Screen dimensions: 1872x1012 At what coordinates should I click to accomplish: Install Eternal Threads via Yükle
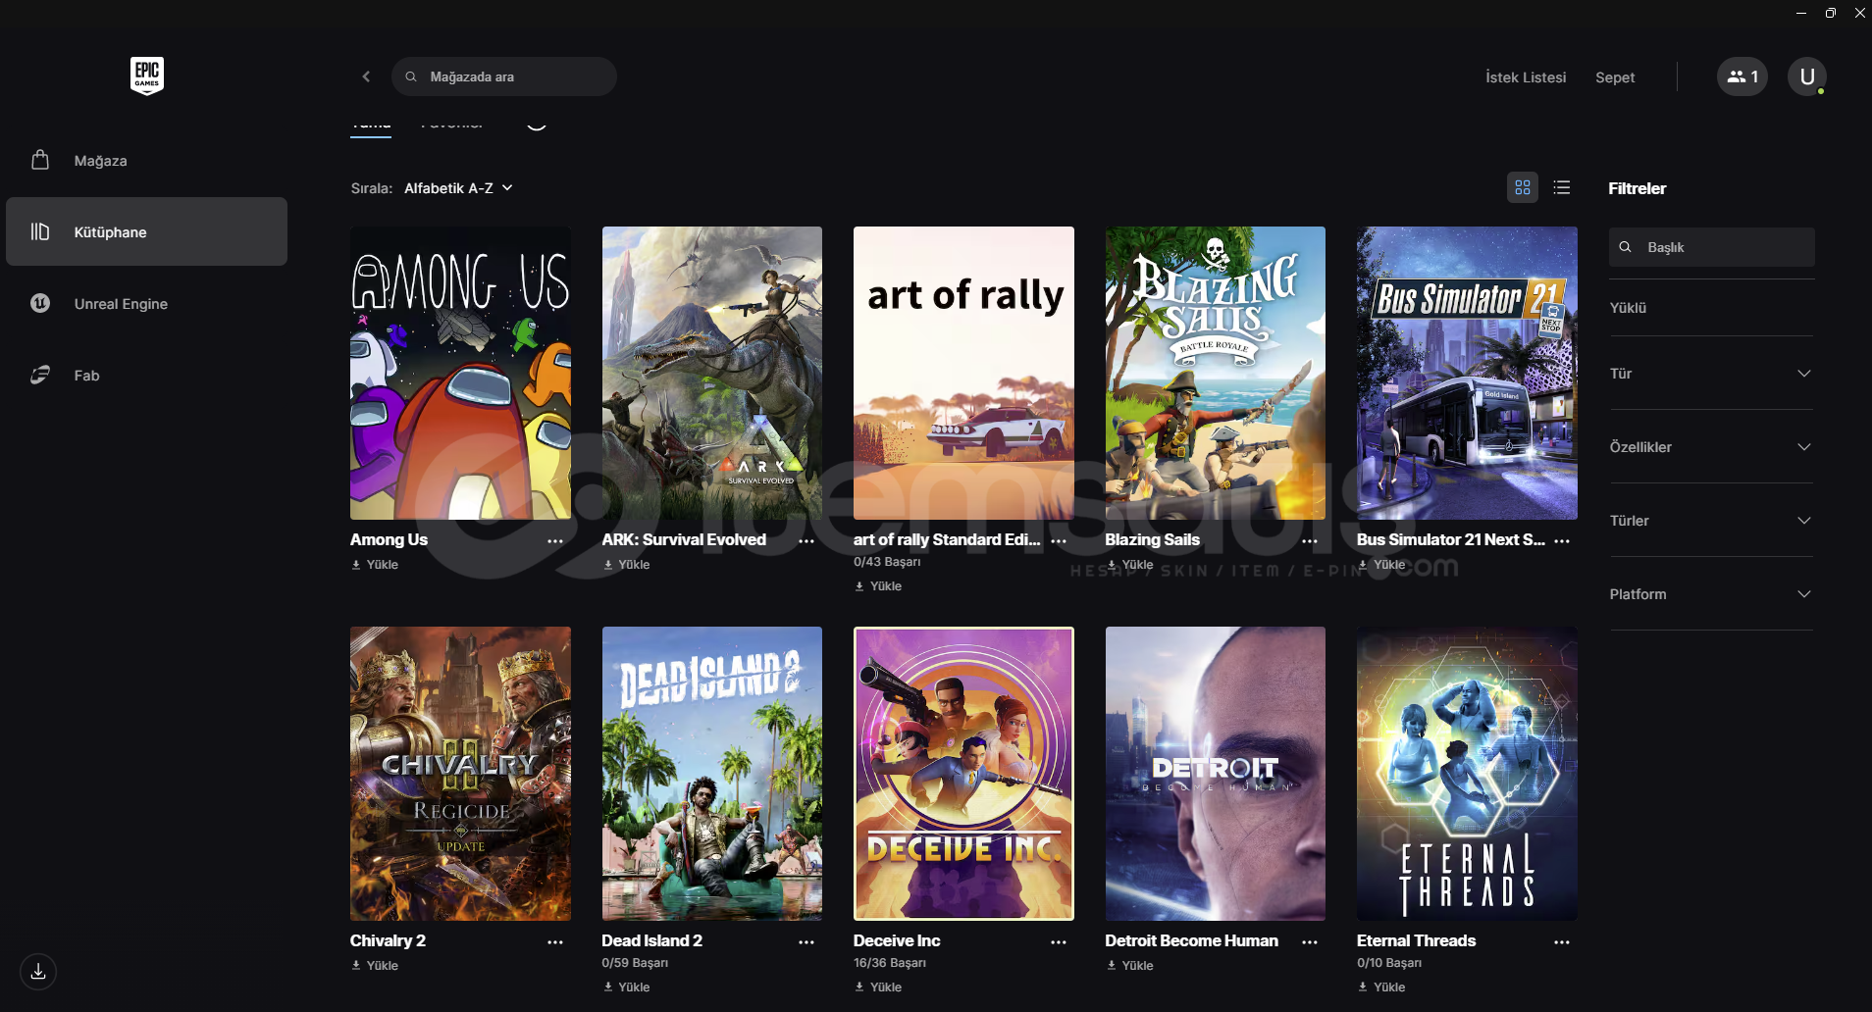click(1381, 987)
